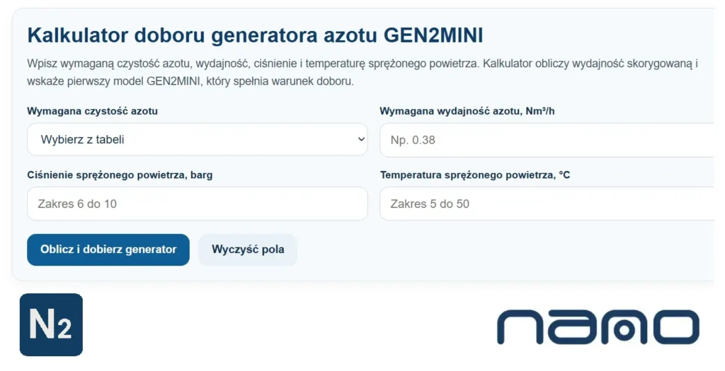Click the pressure field "Zakres 6 do 10"
This screenshot has height=371, width=725.
197,204
